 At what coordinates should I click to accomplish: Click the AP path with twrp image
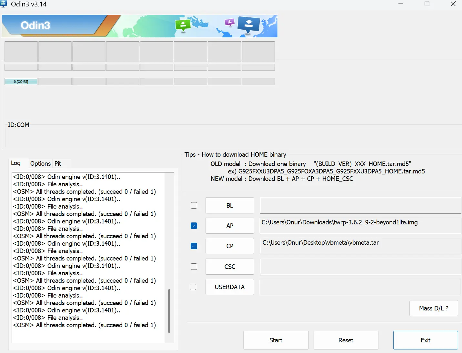[x=361, y=226]
